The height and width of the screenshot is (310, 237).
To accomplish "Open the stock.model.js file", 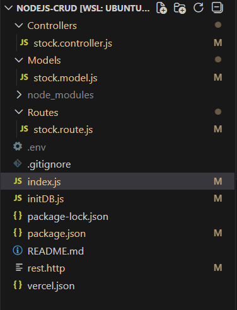I will 66,78.
